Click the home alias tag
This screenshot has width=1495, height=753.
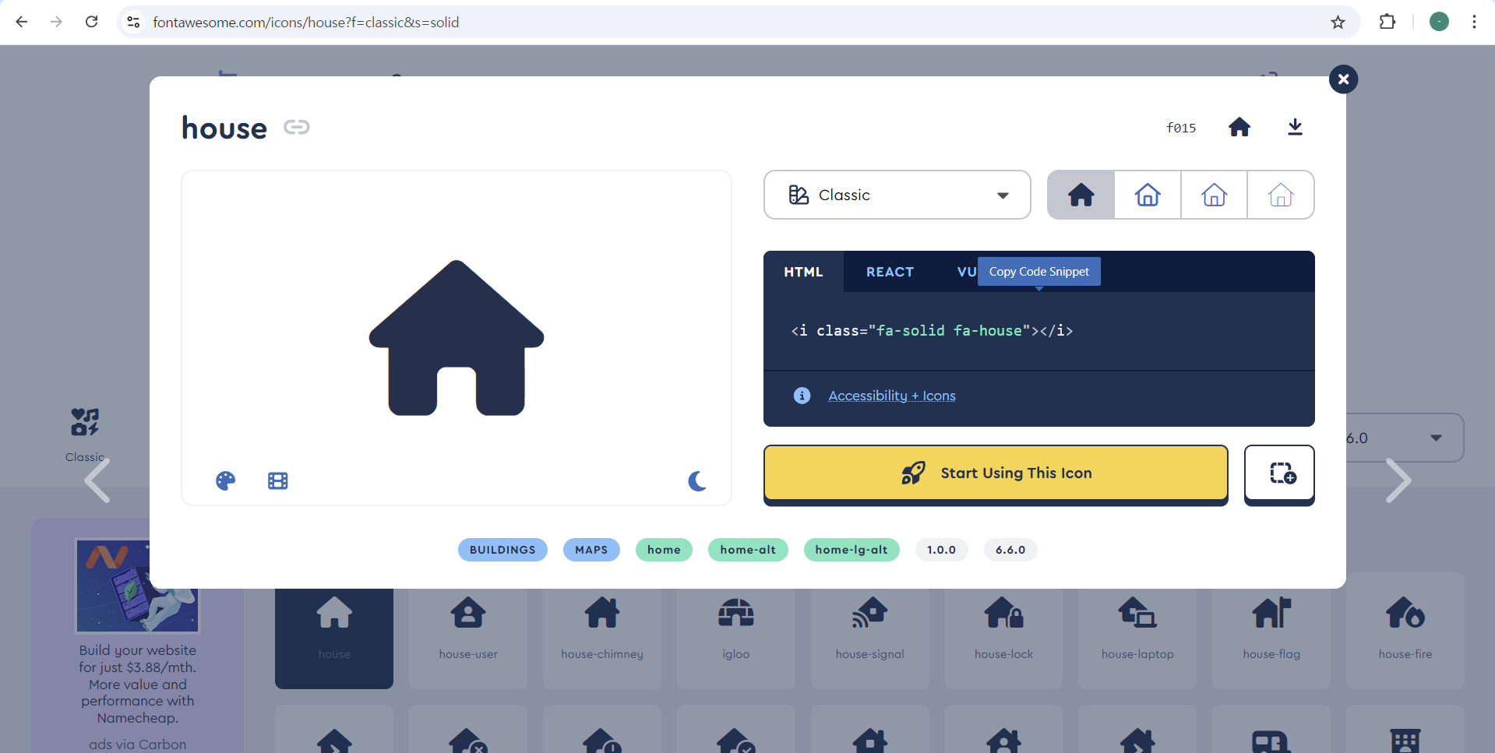click(664, 550)
